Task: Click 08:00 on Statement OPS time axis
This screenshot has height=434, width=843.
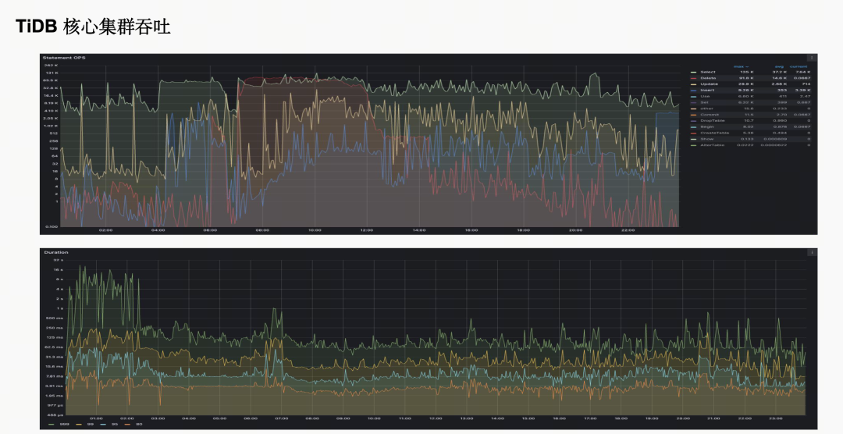Action: click(262, 230)
